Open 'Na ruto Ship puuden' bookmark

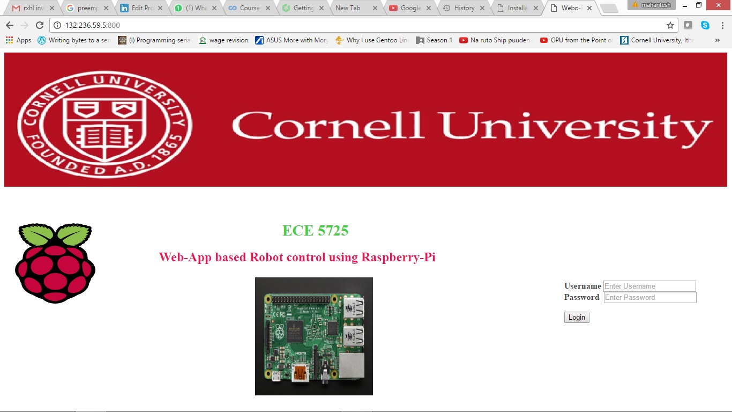495,40
